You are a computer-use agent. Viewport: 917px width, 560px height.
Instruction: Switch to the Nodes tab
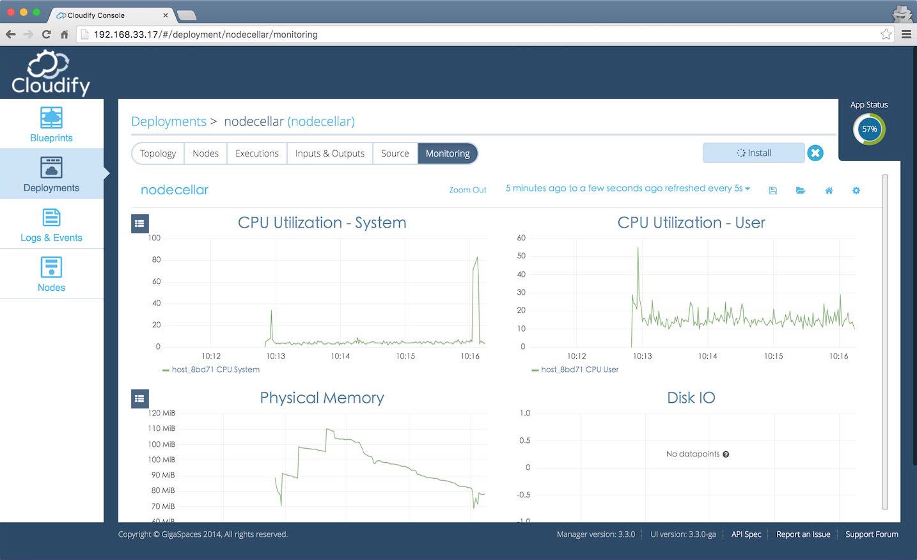pyautogui.click(x=205, y=153)
